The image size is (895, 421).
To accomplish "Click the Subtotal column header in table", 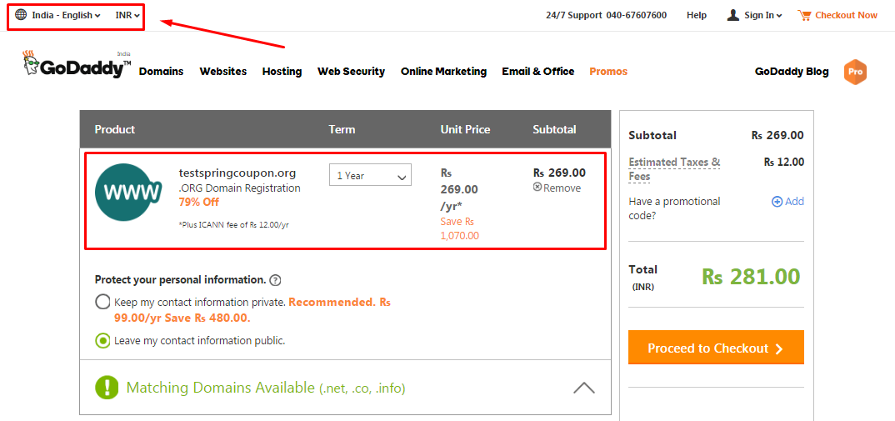I will click(x=554, y=130).
